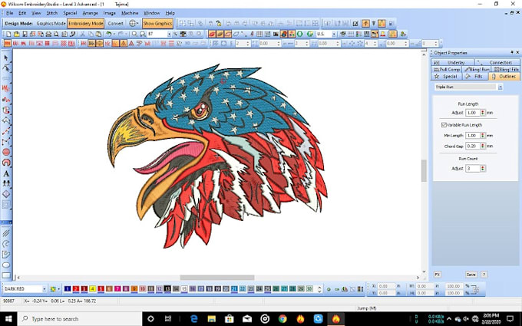Adjust the Chord Gap spinner arrows
This screenshot has width=522, height=326.
coord(483,146)
